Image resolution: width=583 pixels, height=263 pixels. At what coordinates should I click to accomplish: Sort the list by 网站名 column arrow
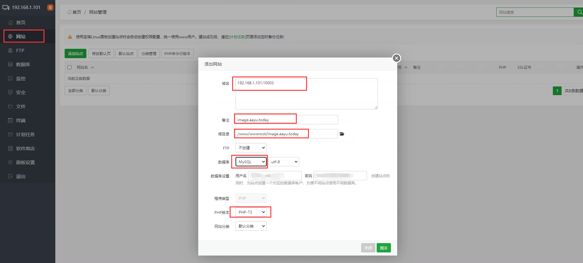pos(92,67)
